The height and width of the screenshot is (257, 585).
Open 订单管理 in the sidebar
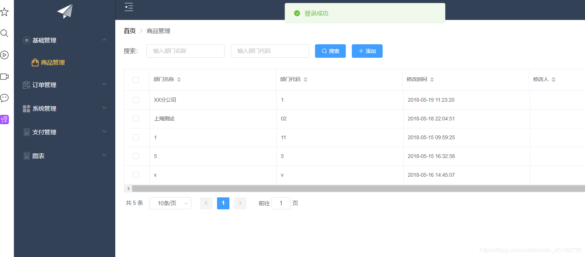[65, 85]
